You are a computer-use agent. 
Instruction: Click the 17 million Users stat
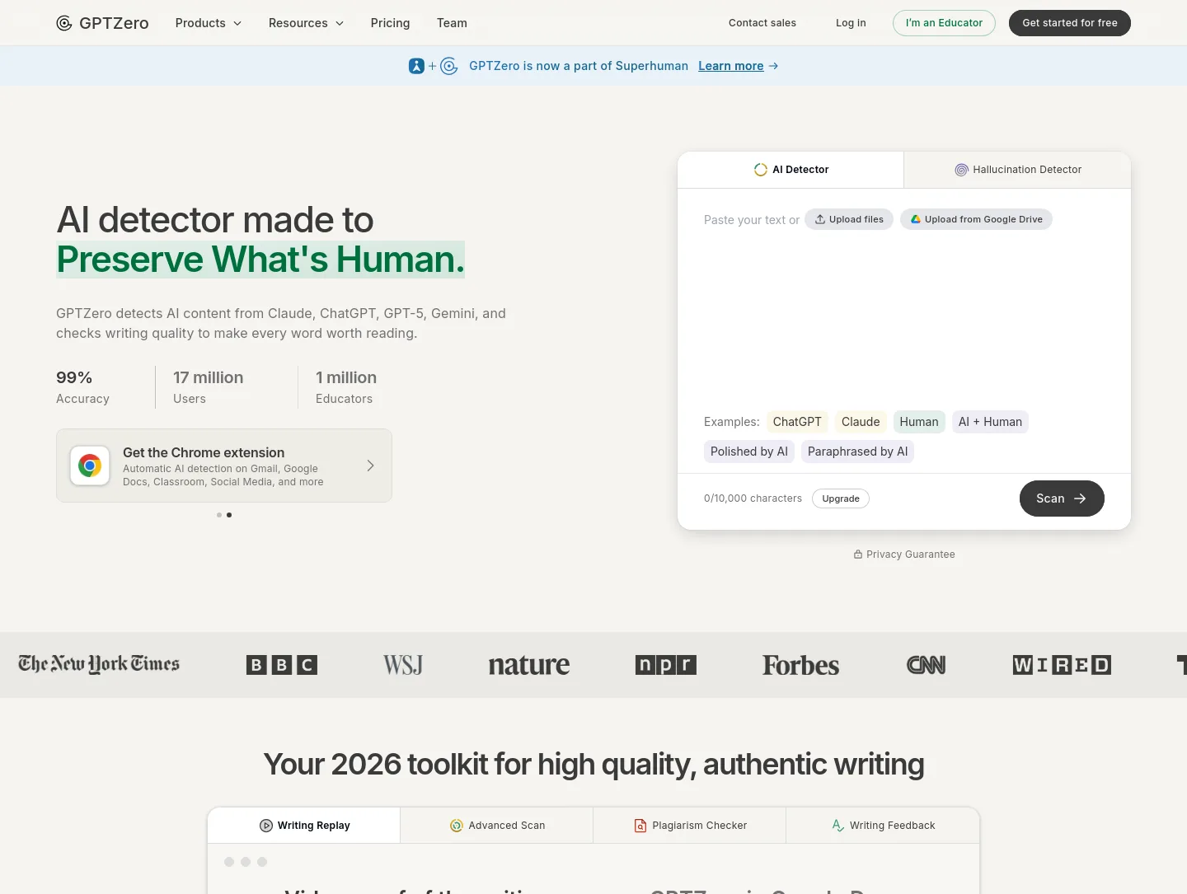pos(209,387)
